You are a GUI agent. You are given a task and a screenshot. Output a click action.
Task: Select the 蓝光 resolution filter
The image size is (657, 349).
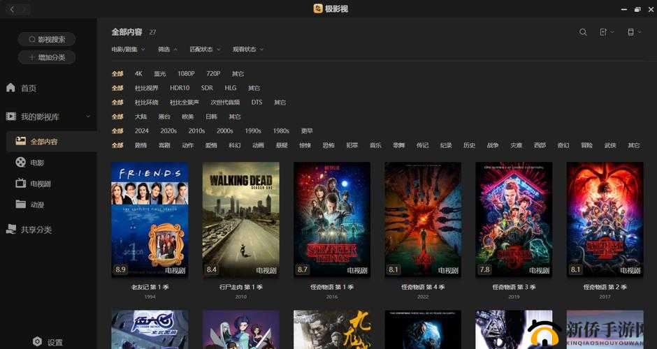(159, 74)
